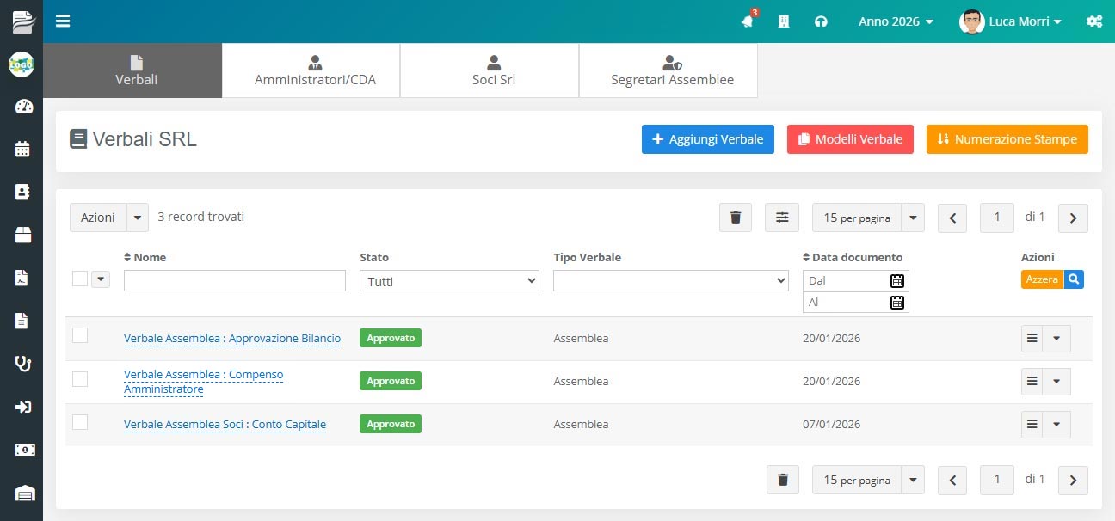Image resolution: width=1115 pixels, height=521 pixels.
Task: Open the settings gears icon
Action: coord(1093,21)
